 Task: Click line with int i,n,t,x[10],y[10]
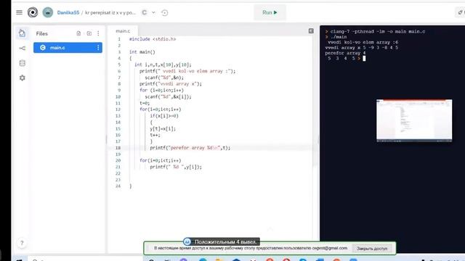[163, 65]
